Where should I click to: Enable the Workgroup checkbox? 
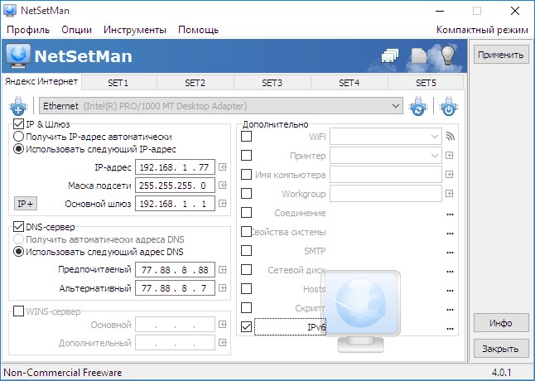coord(246,194)
